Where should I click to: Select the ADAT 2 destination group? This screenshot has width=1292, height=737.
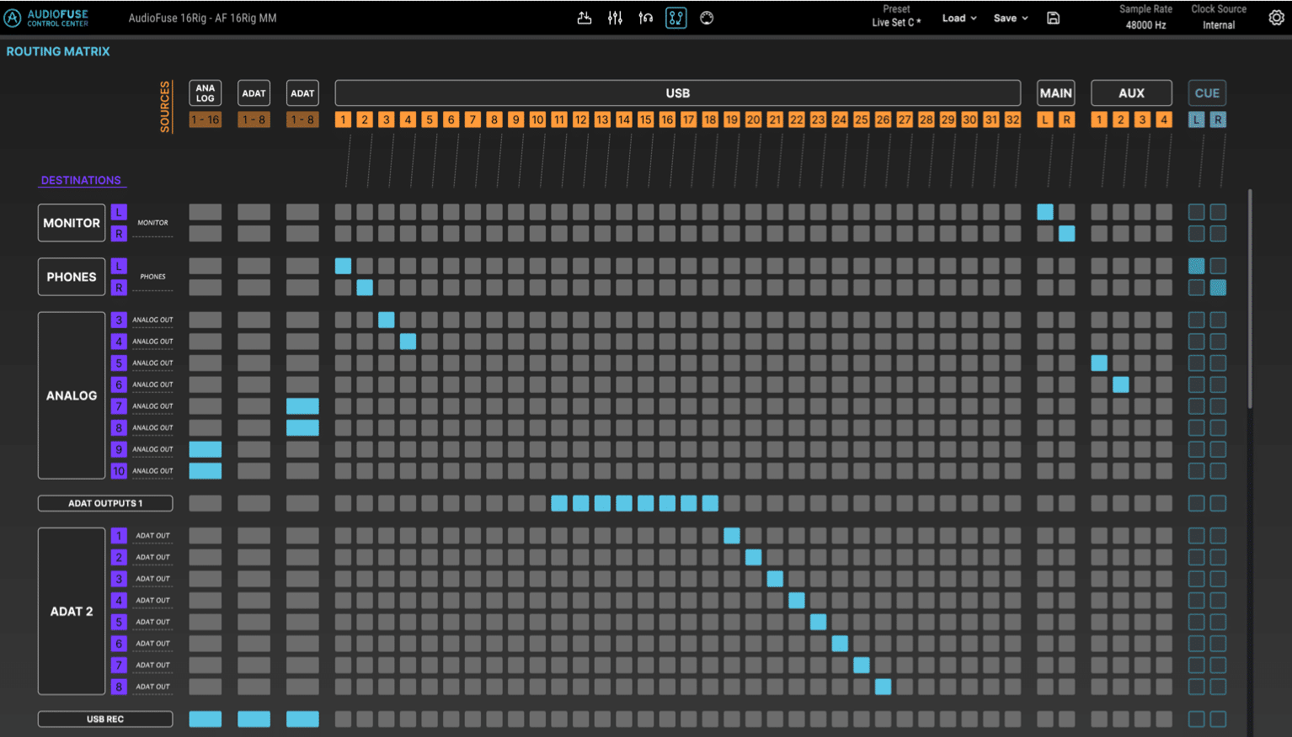[72, 612]
